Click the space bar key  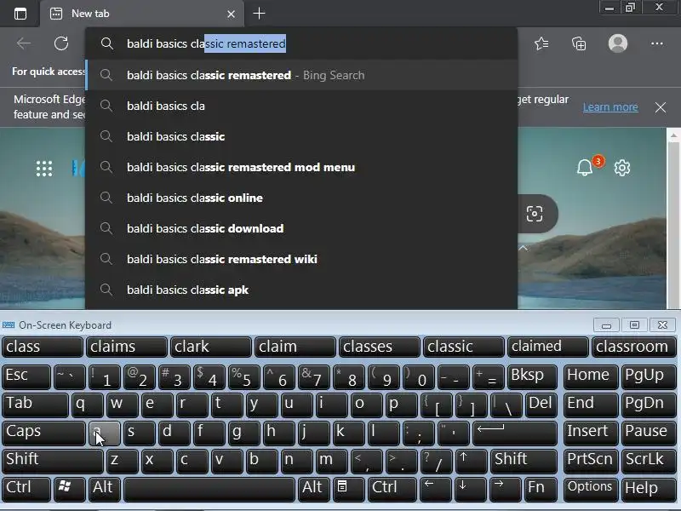pos(209,489)
